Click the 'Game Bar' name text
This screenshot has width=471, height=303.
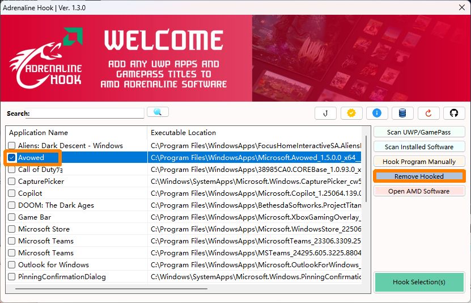(35, 217)
